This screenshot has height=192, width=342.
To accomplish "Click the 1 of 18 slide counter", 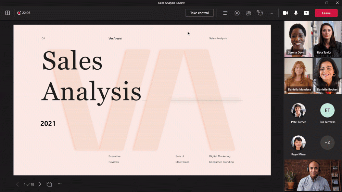I will 29,184.
